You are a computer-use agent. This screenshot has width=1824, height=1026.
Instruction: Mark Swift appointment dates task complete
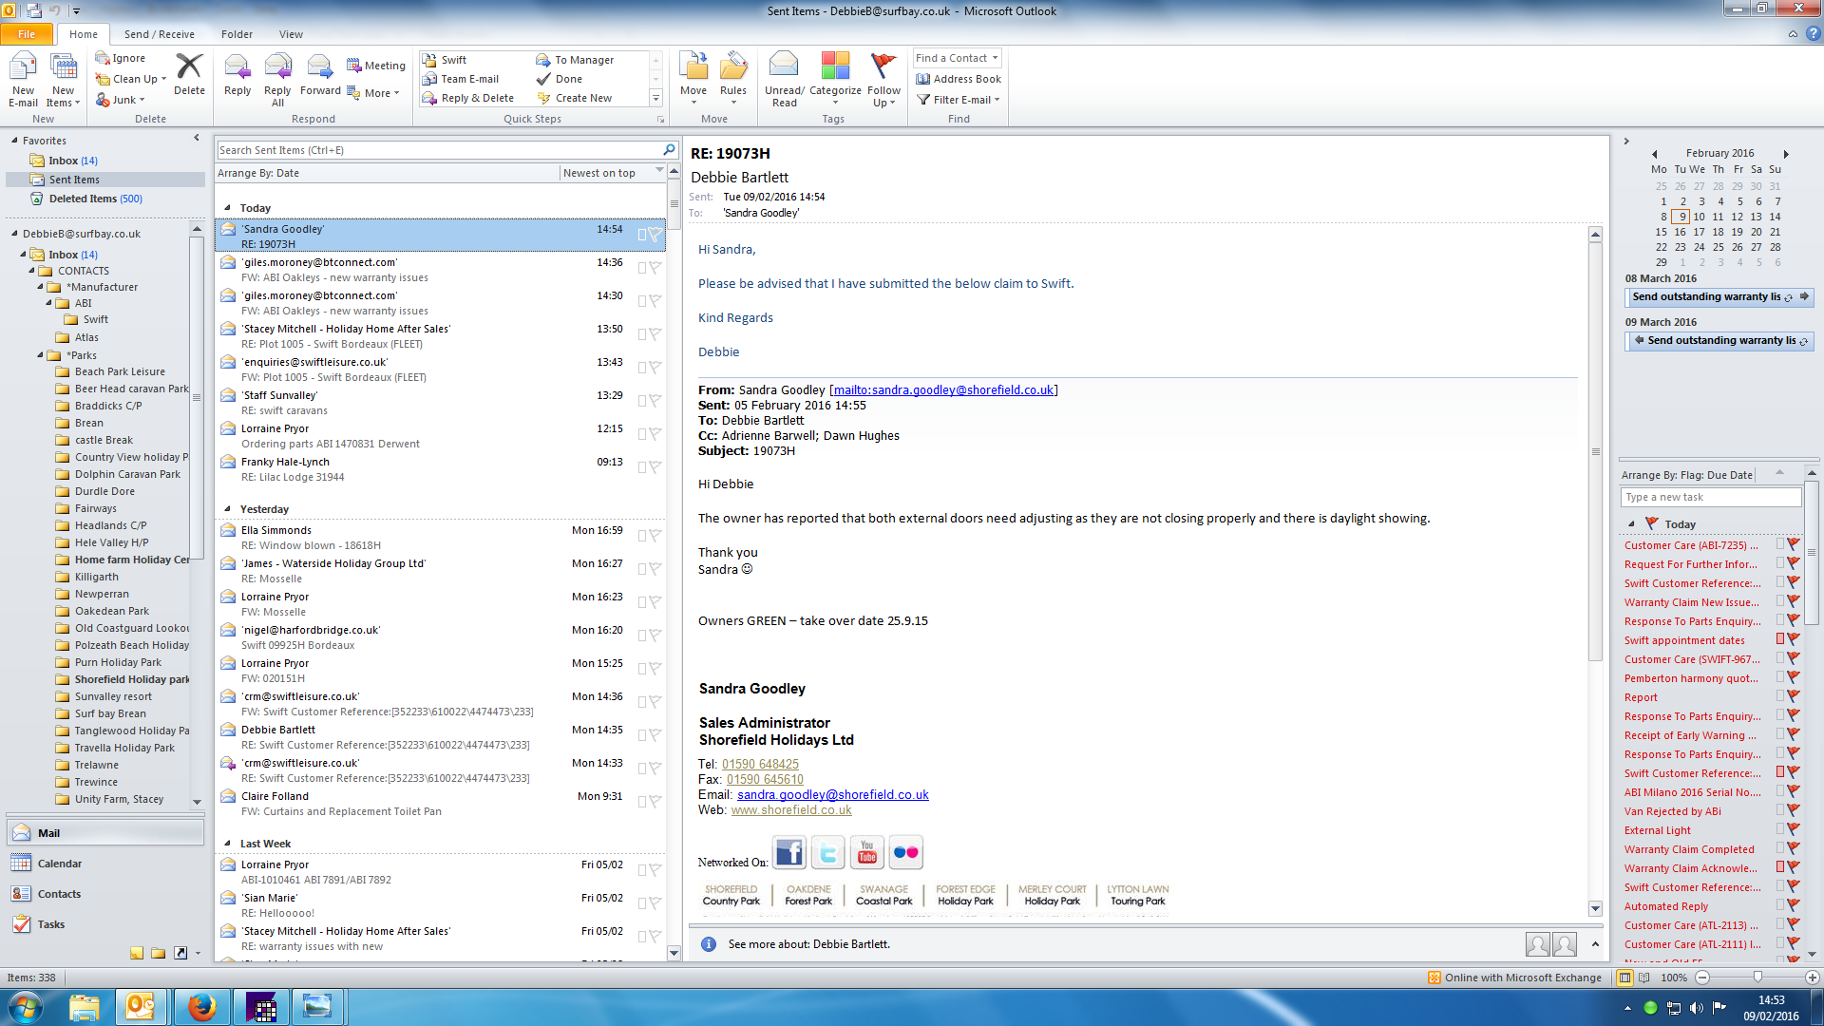tap(1794, 639)
